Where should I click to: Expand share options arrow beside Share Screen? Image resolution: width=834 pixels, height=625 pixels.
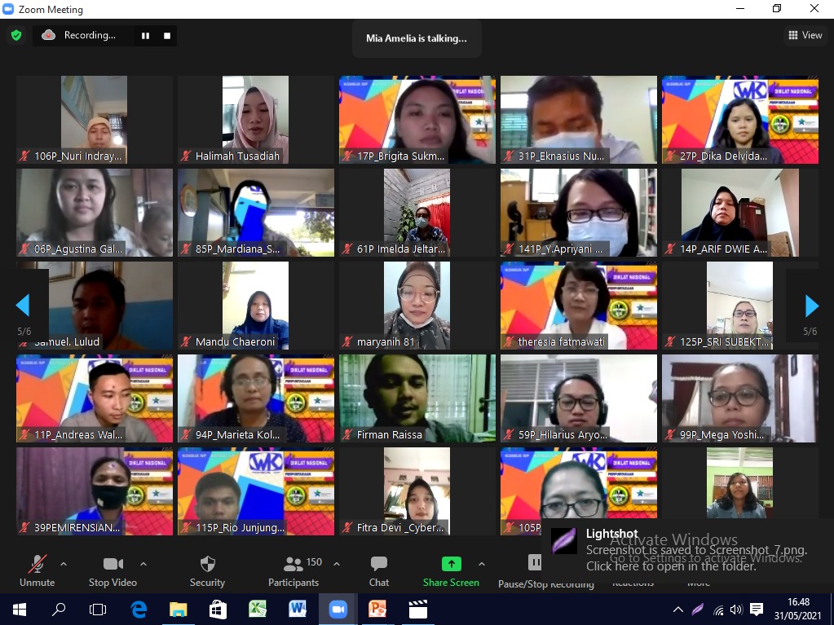tap(482, 564)
